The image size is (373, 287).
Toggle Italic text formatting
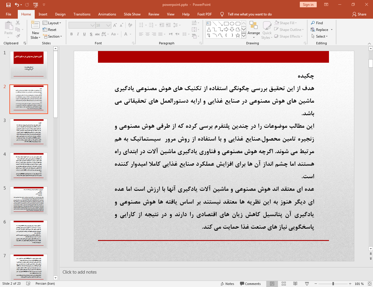tap(78, 34)
